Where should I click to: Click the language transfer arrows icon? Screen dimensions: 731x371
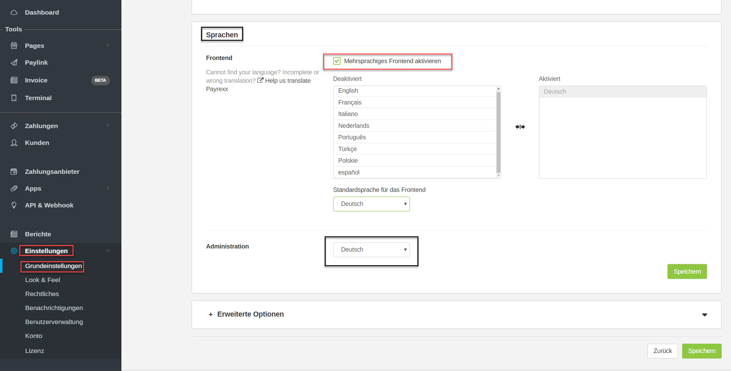click(x=520, y=127)
